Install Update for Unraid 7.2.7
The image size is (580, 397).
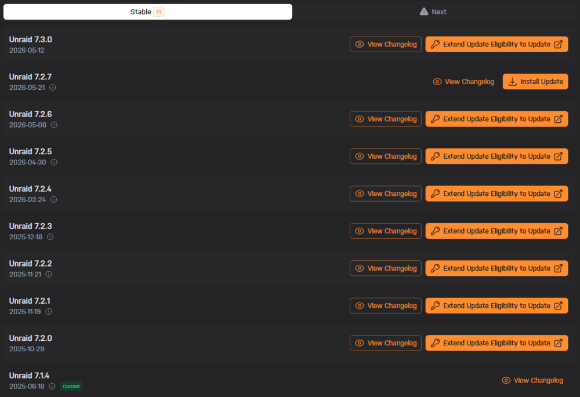535,82
